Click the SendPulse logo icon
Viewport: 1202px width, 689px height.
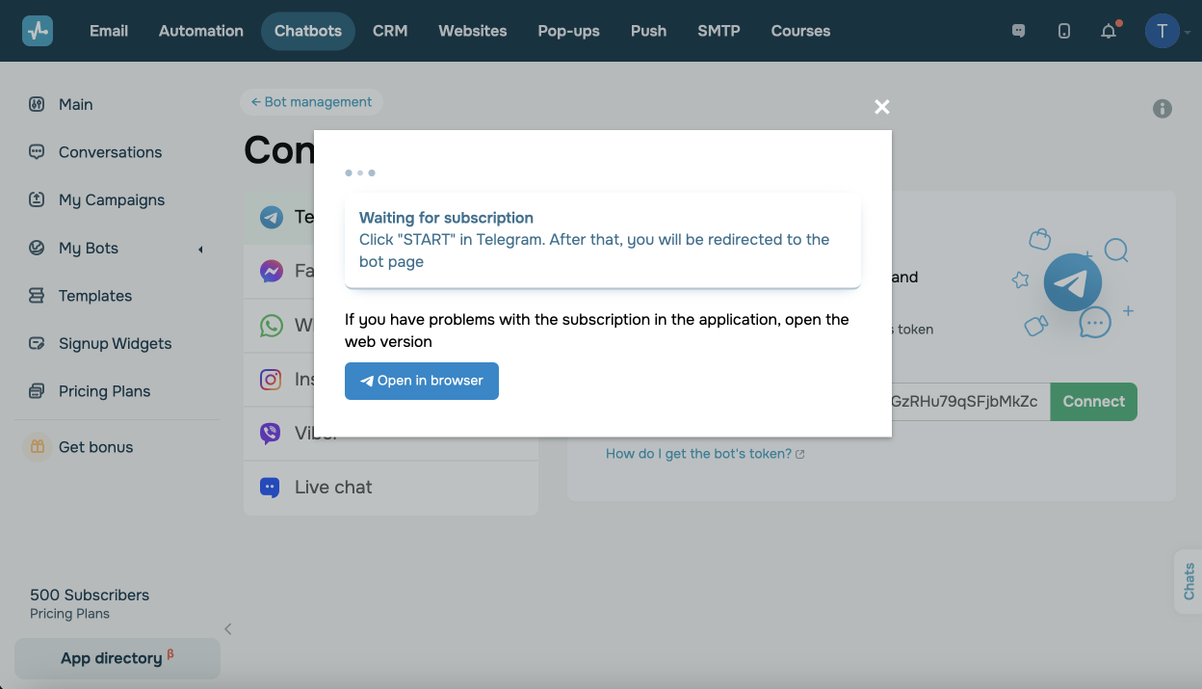tap(38, 31)
